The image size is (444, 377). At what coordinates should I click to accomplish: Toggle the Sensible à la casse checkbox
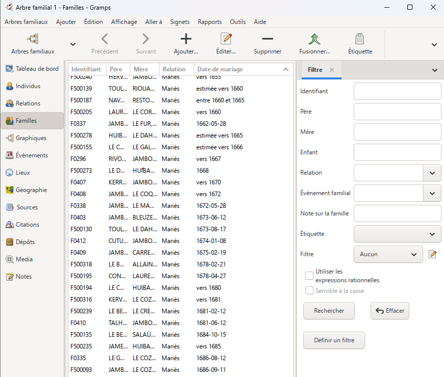[309, 290]
